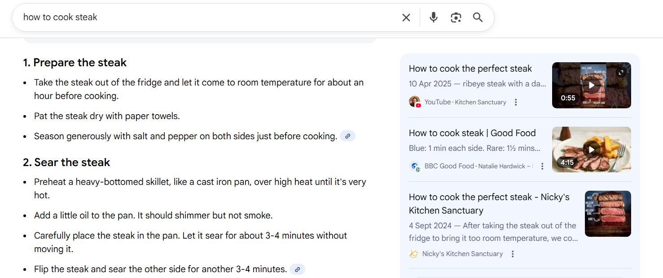Viewport: 663px width, 278px height.
Task: Open 'How to cook steak | Good Food' link
Action: tap(472, 133)
